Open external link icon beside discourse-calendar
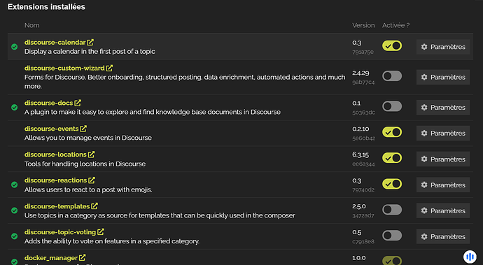483x265 pixels. point(90,42)
